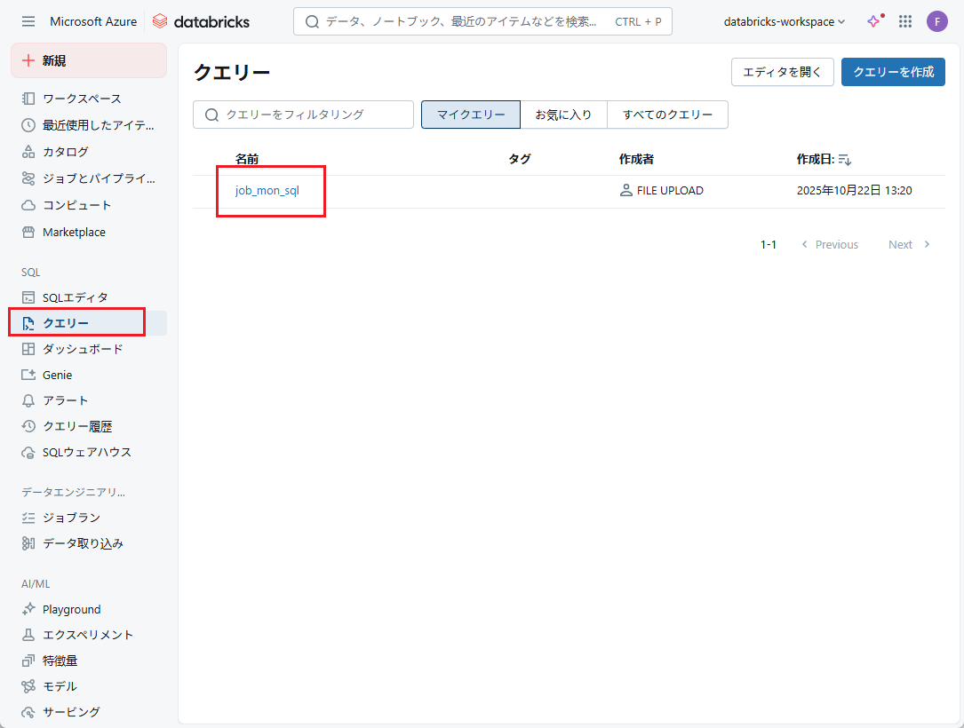Viewport: 964px width, 728px height.
Task: Open アラート in the sidebar
Action: tap(66, 400)
